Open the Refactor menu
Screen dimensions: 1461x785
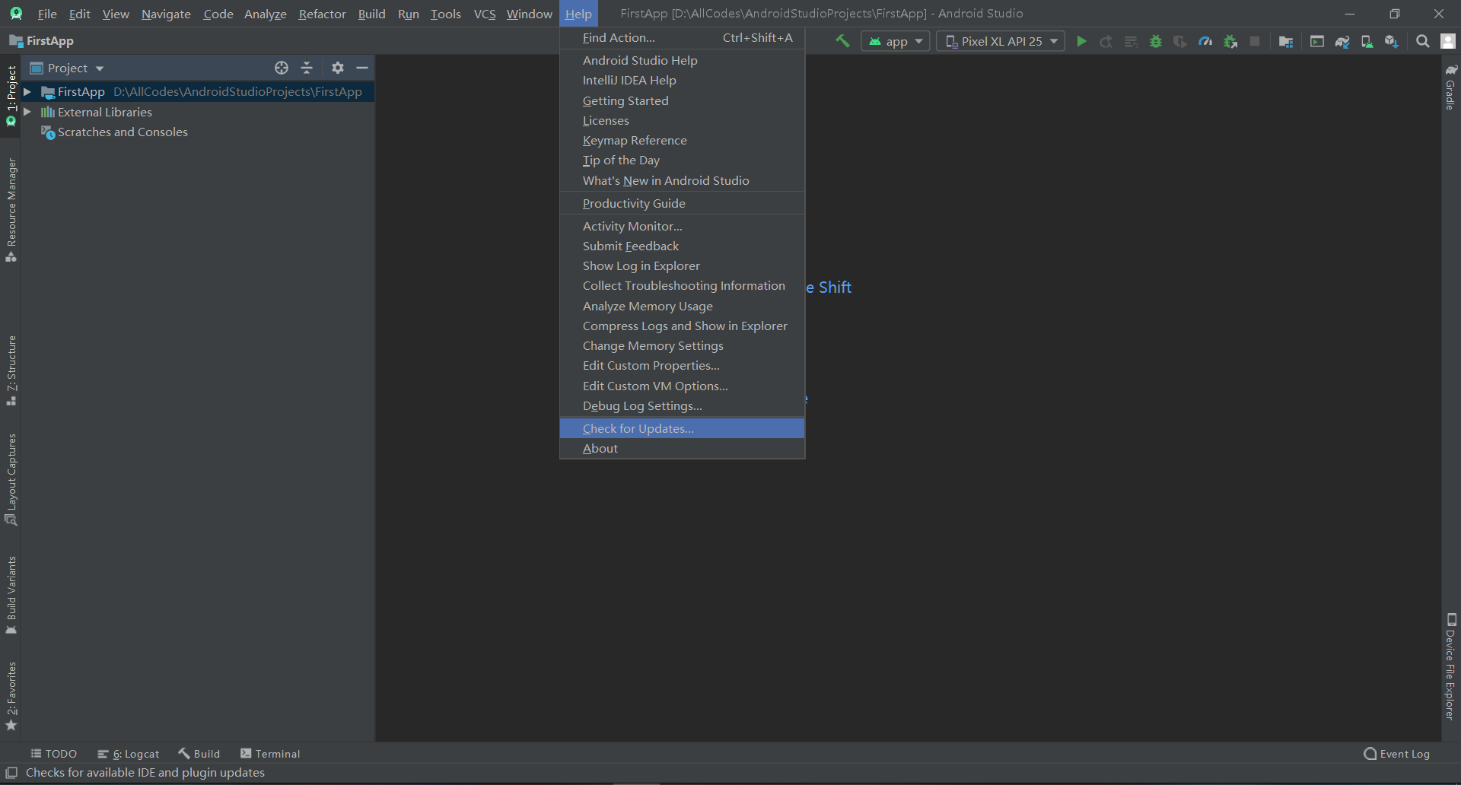click(x=322, y=14)
